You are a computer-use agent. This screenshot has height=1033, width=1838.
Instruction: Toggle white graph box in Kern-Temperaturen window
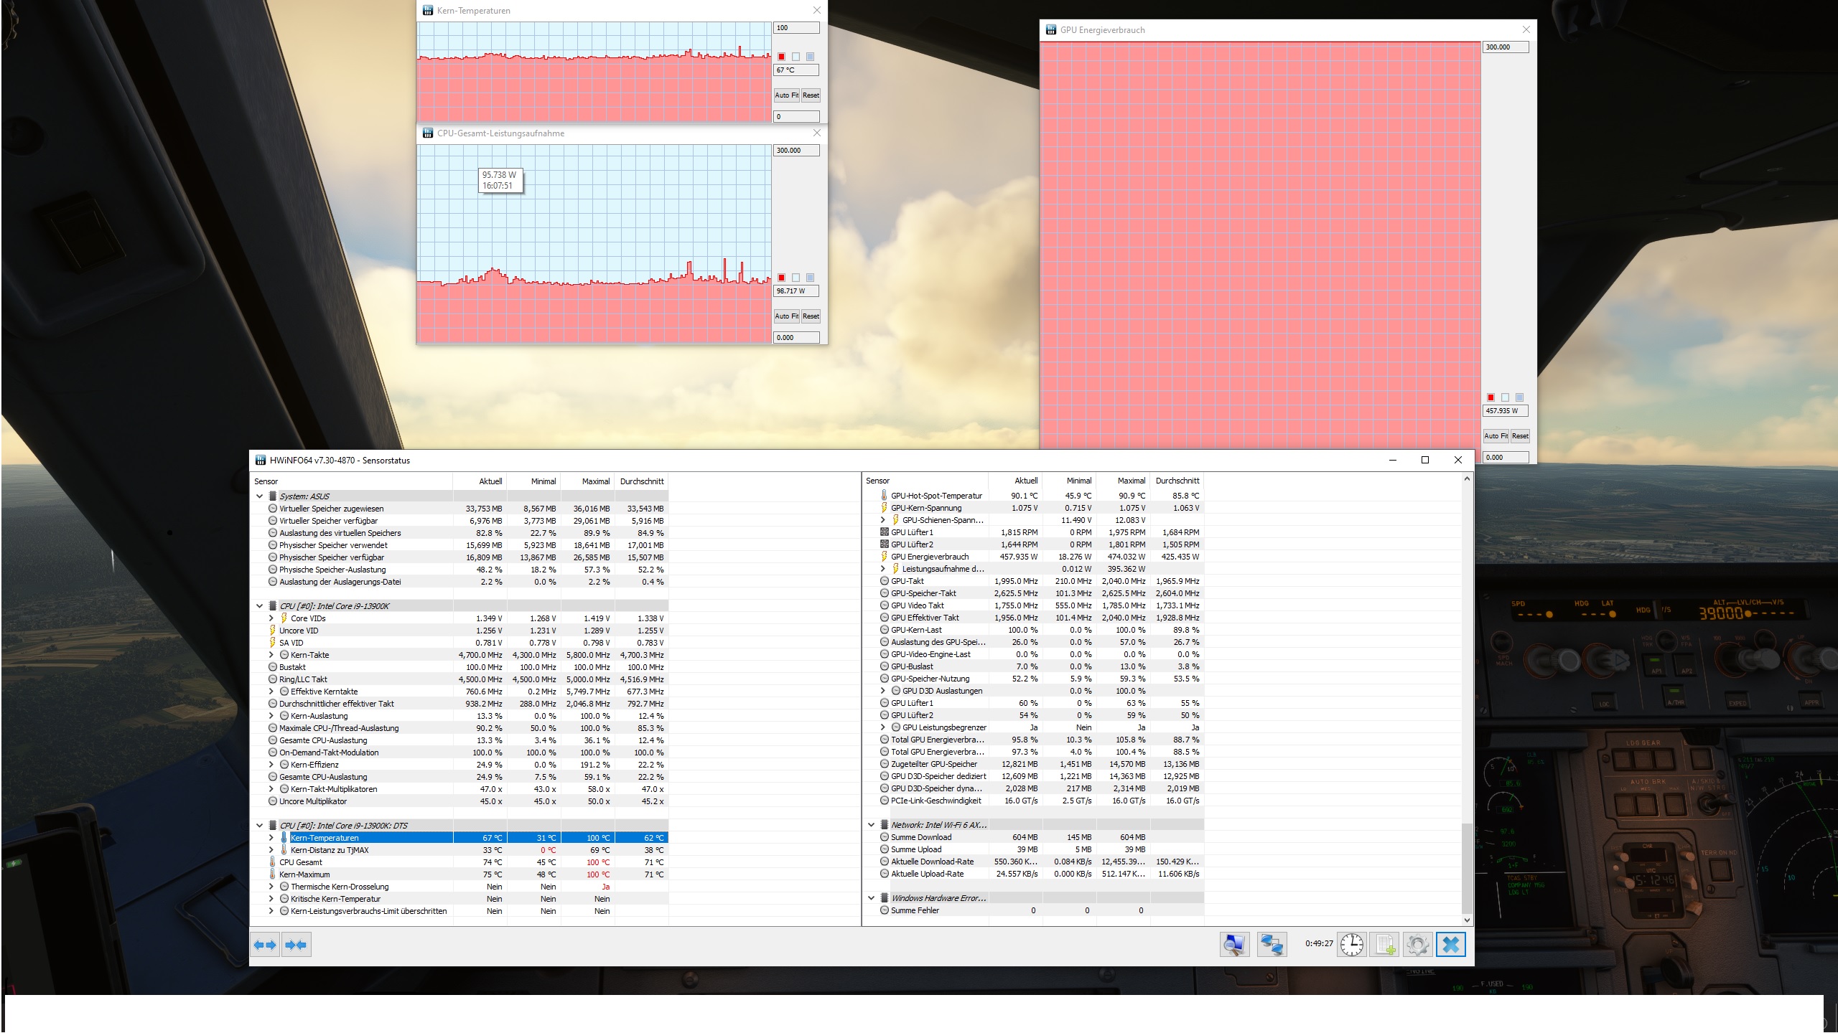tap(796, 57)
